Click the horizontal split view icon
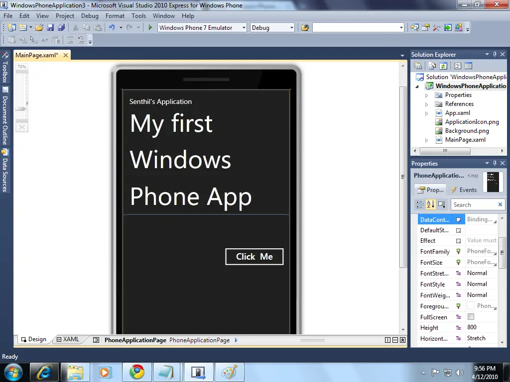This screenshot has width=510, height=382. point(395,340)
